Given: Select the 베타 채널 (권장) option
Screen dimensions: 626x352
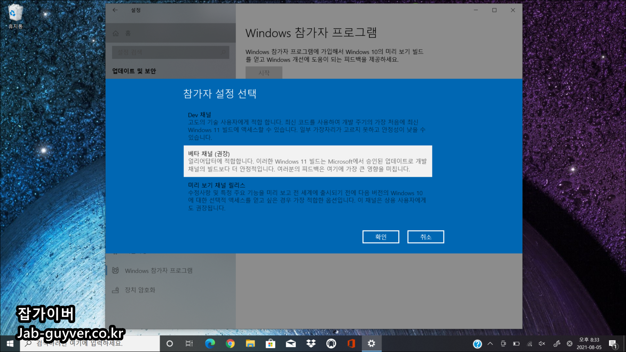Looking at the screenshot, I should (308, 161).
